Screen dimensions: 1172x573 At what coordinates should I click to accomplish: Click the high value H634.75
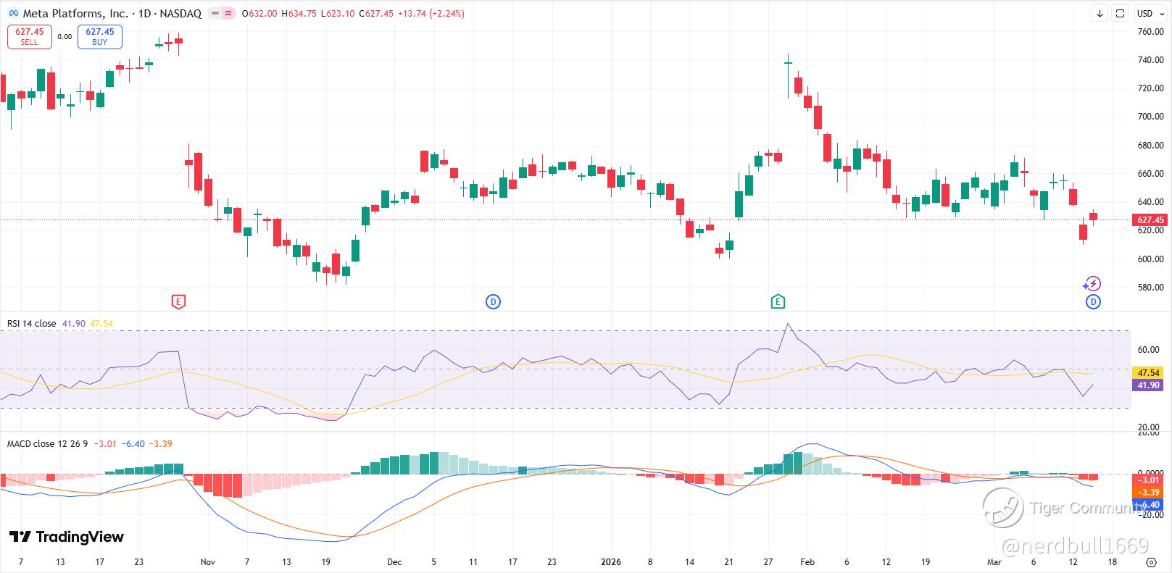click(x=299, y=13)
